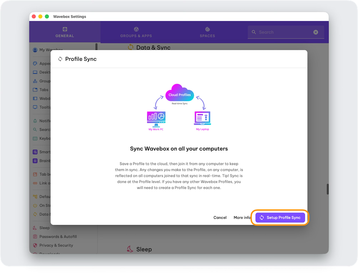Clear the search with the X icon
Image resolution: width=358 pixels, height=275 pixels.
316,32
